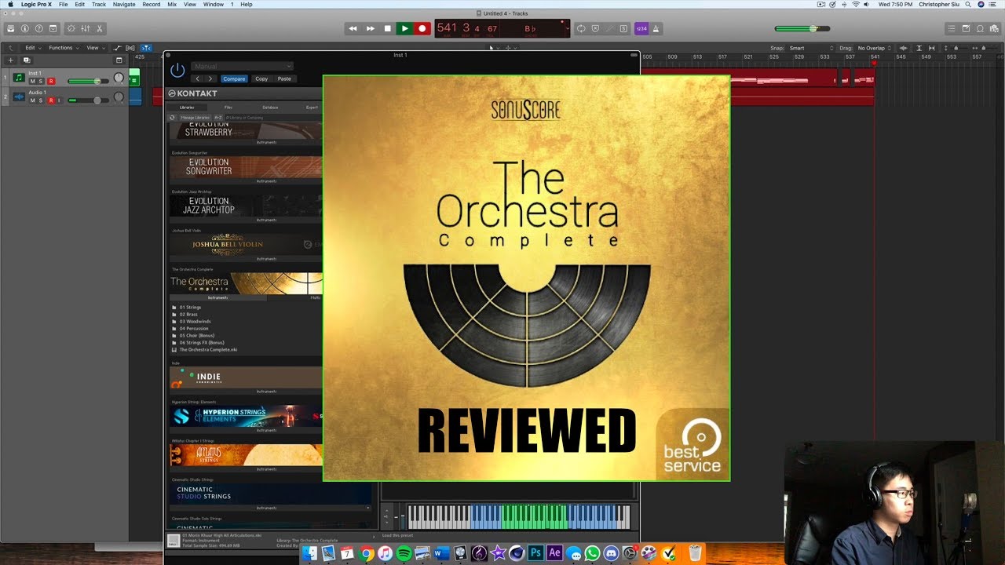Open Spotify from the Dock
Image resolution: width=1005 pixels, height=565 pixels.
tap(404, 553)
